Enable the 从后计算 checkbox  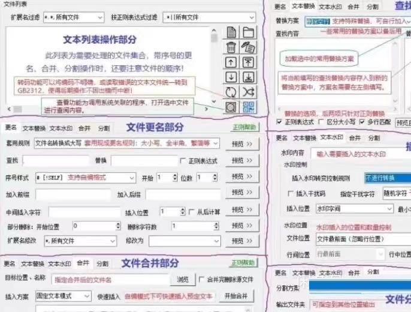(192, 212)
